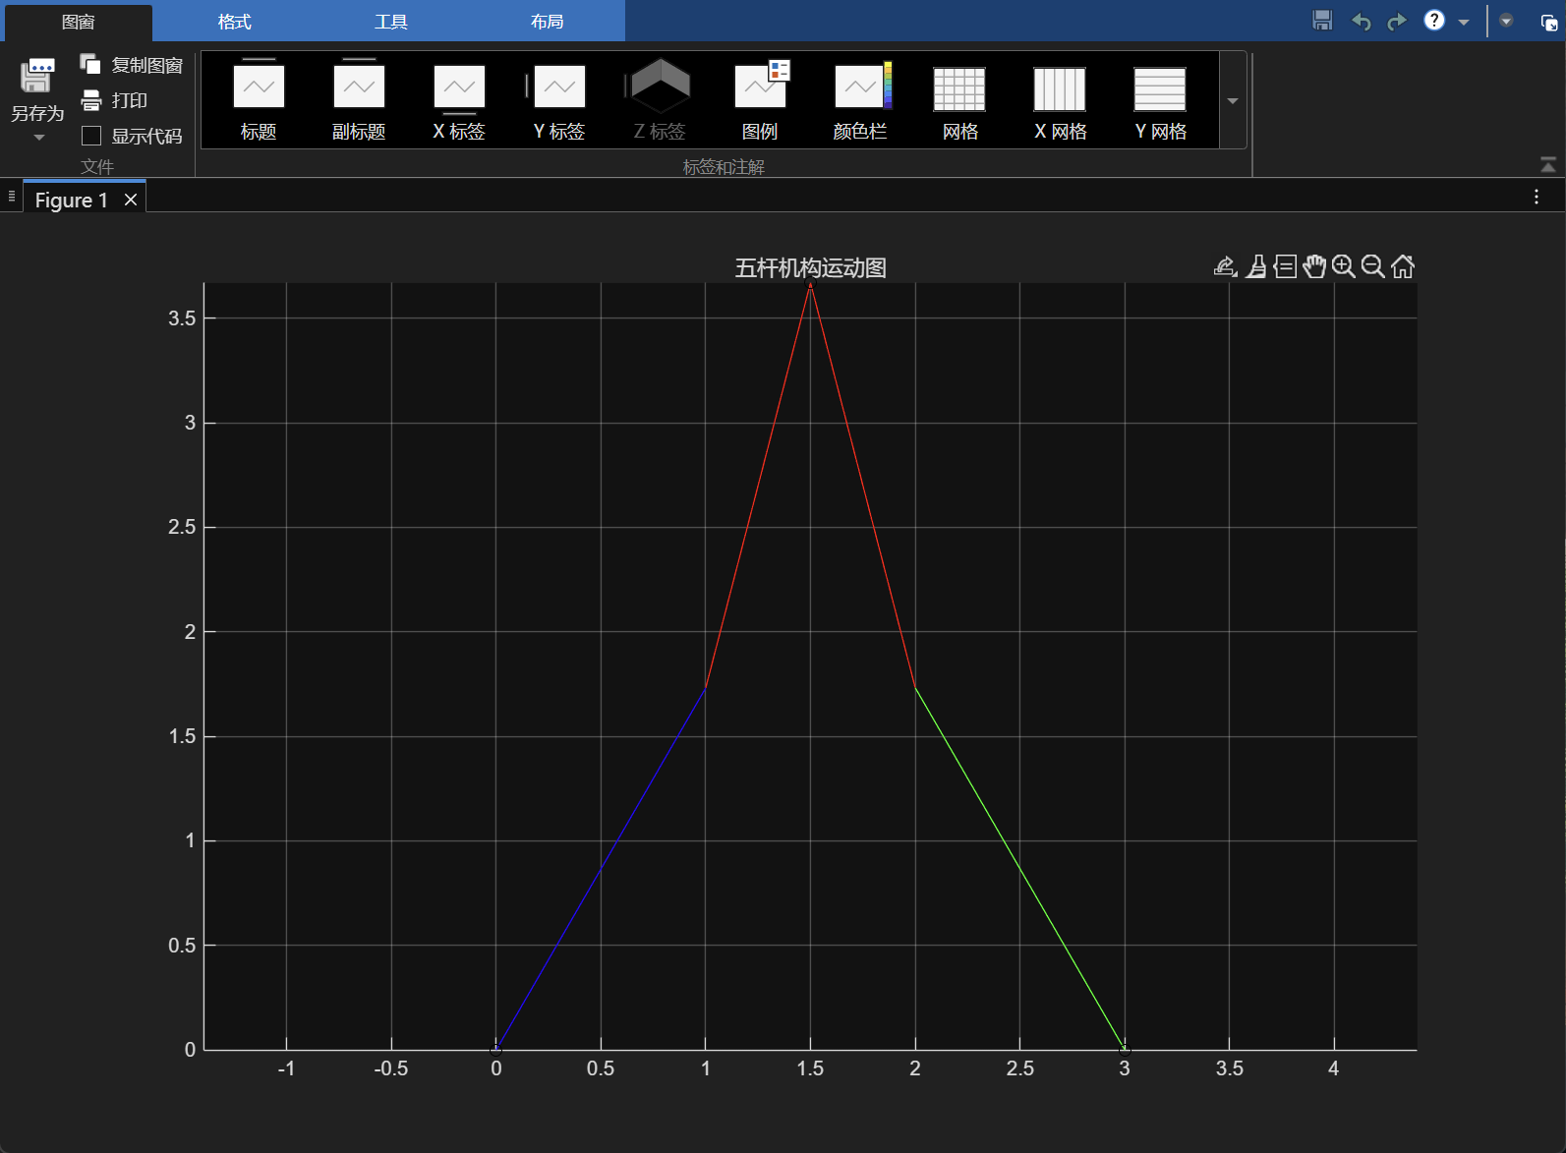Click the blue linkage line in the plot
Viewport: 1566px width, 1153px height.
(601, 869)
